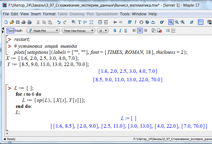Click the horizontal scrollbar left arrow
Image resolution: width=212 pixels, height=144 pixels.
point(7,134)
